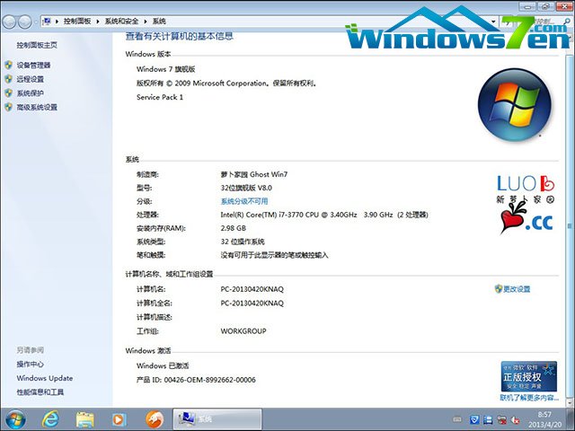Screen dimensions: 575x431
Task: Select 系统和安全 in the breadcrumb path
Action: tap(121, 22)
